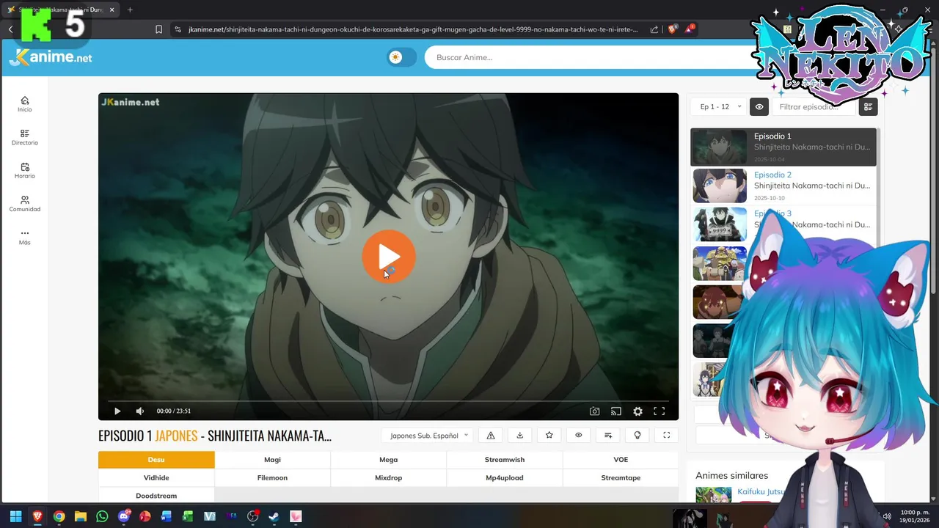
Task: Switch the episode list layout view
Action: click(868, 107)
